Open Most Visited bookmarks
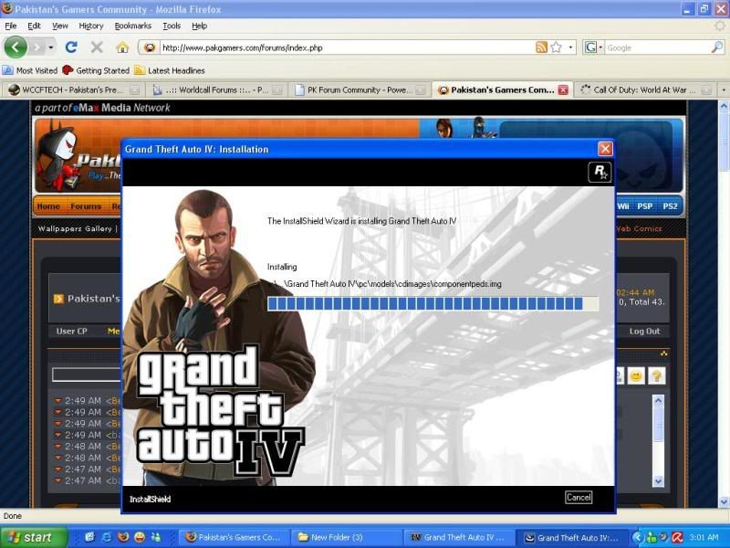730x548 pixels. 30,70
